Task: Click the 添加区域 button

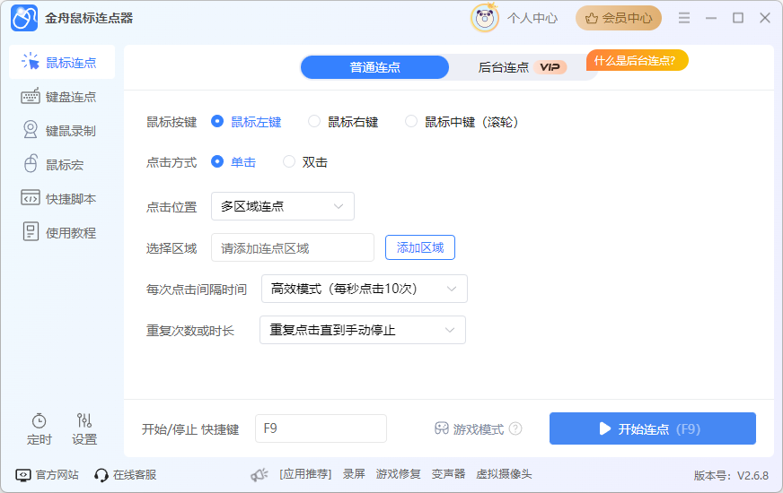Action: pyautogui.click(x=420, y=247)
